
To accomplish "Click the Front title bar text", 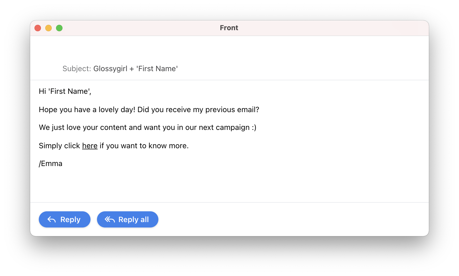I will (229, 28).
